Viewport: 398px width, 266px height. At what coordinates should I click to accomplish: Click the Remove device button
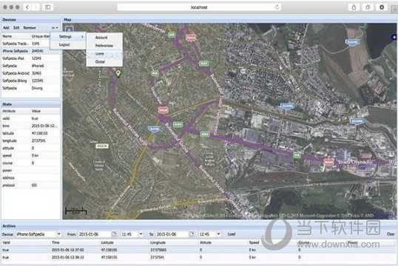(30, 27)
